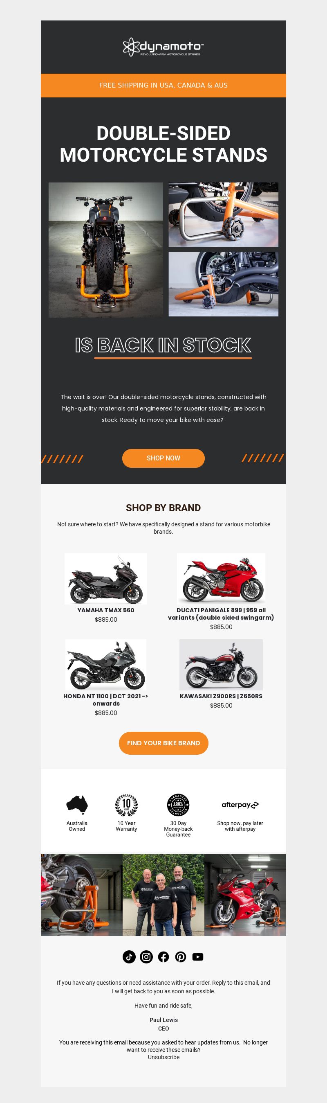Open the Instagram social icon
The image size is (327, 1103).
(x=146, y=956)
